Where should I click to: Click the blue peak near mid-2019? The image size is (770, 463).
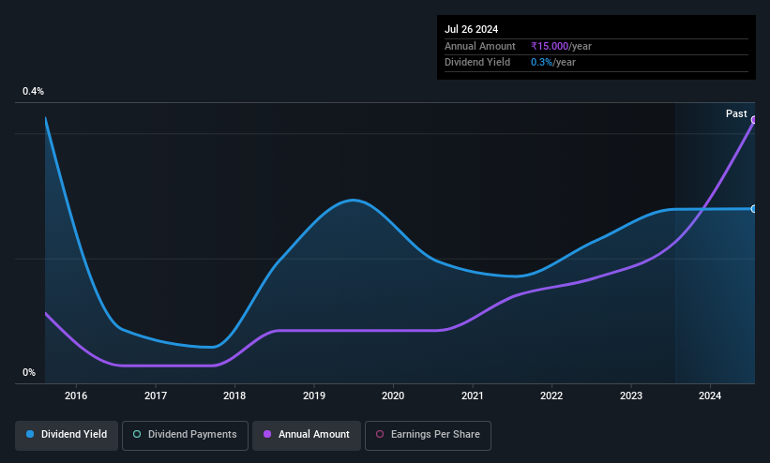[x=353, y=200]
